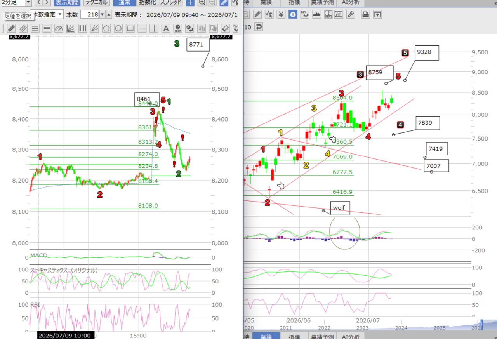Click the printer icon
Viewport: 497px width, 339px height.
coord(365,14)
